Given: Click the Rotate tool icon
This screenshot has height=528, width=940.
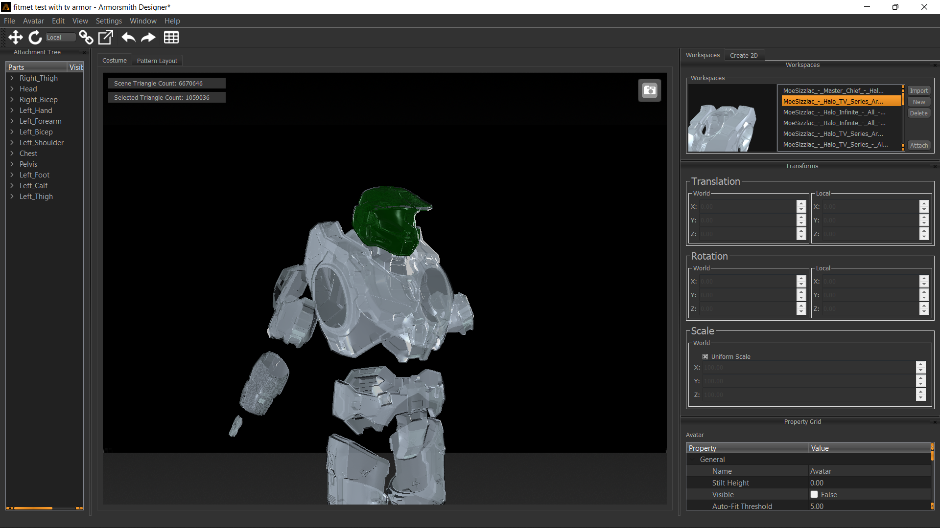Looking at the screenshot, I should 35,37.
